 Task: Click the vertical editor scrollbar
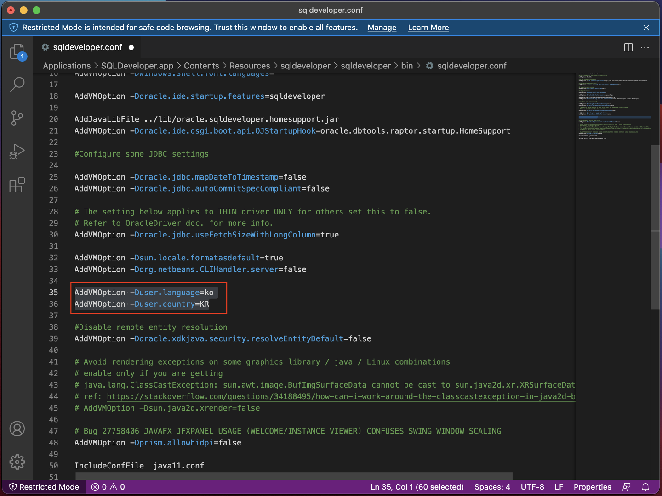(656, 227)
